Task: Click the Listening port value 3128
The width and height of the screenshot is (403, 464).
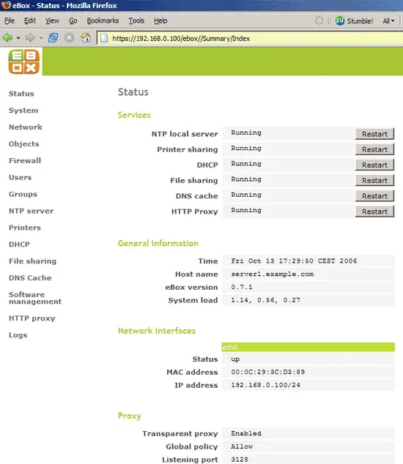Action: 240,460
